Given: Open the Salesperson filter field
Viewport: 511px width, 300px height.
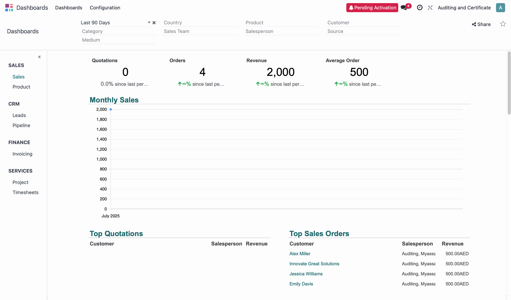Looking at the screenshot, I should [x=282, y=31].
